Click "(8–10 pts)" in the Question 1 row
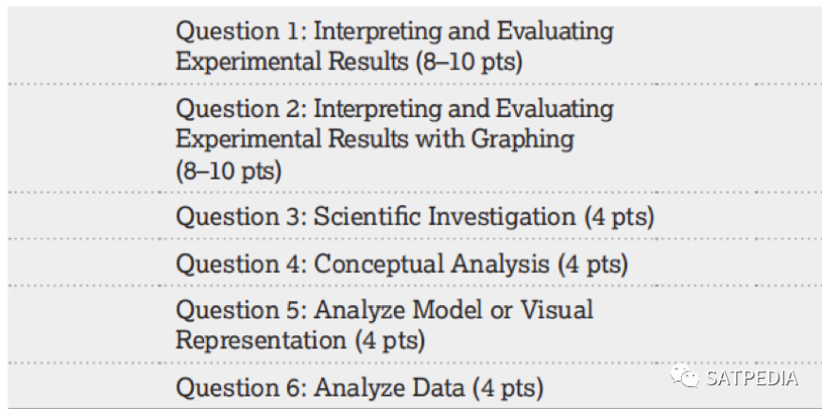822x409 pixels. [470, 62]
